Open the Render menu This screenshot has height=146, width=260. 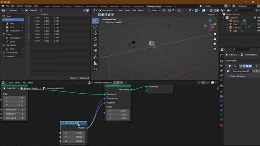[x=19, y=6]
